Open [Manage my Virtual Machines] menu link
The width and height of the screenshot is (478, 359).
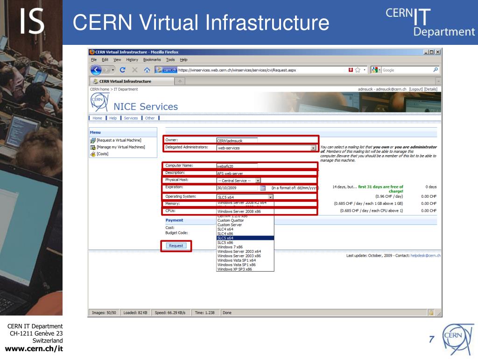coord(121,147)
